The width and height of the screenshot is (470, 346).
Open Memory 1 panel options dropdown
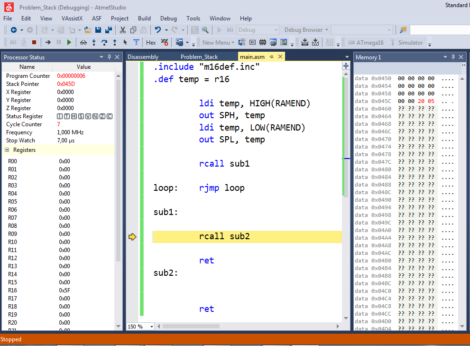click(x=445, y=57)
